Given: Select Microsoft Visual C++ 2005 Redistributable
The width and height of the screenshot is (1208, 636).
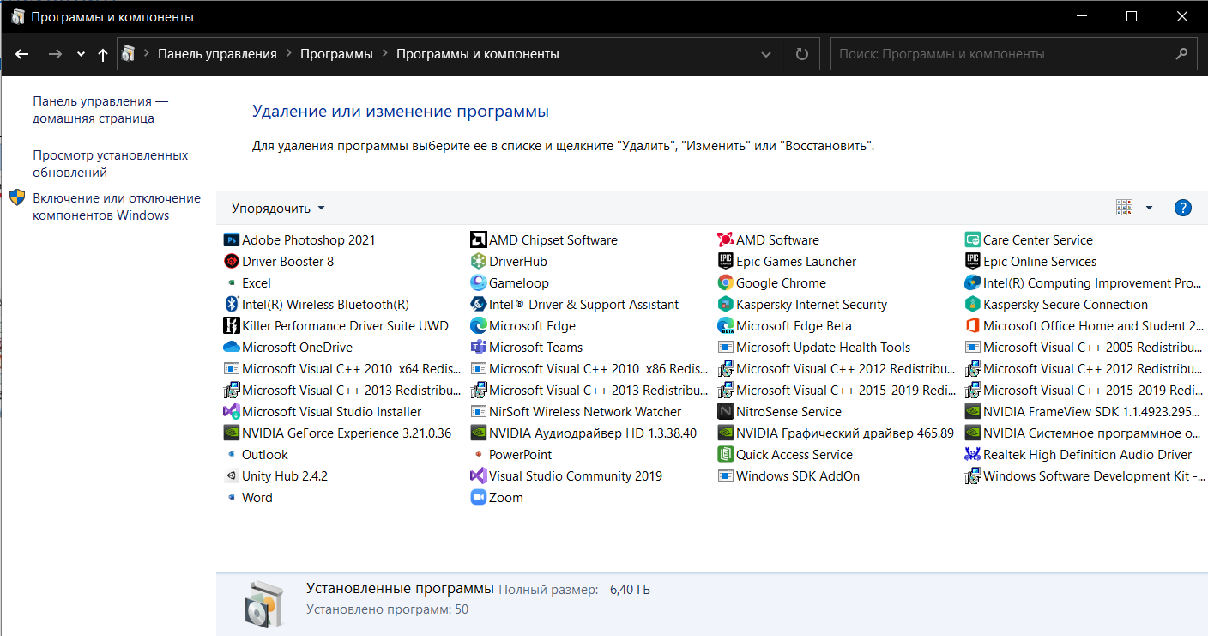Looking at the screenshot, I should (1083, 348).
